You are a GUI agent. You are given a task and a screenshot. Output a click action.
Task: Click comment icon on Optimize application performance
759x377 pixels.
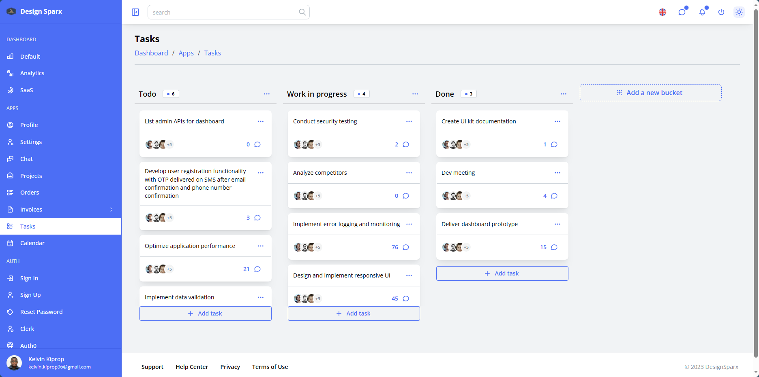point(257,269)
